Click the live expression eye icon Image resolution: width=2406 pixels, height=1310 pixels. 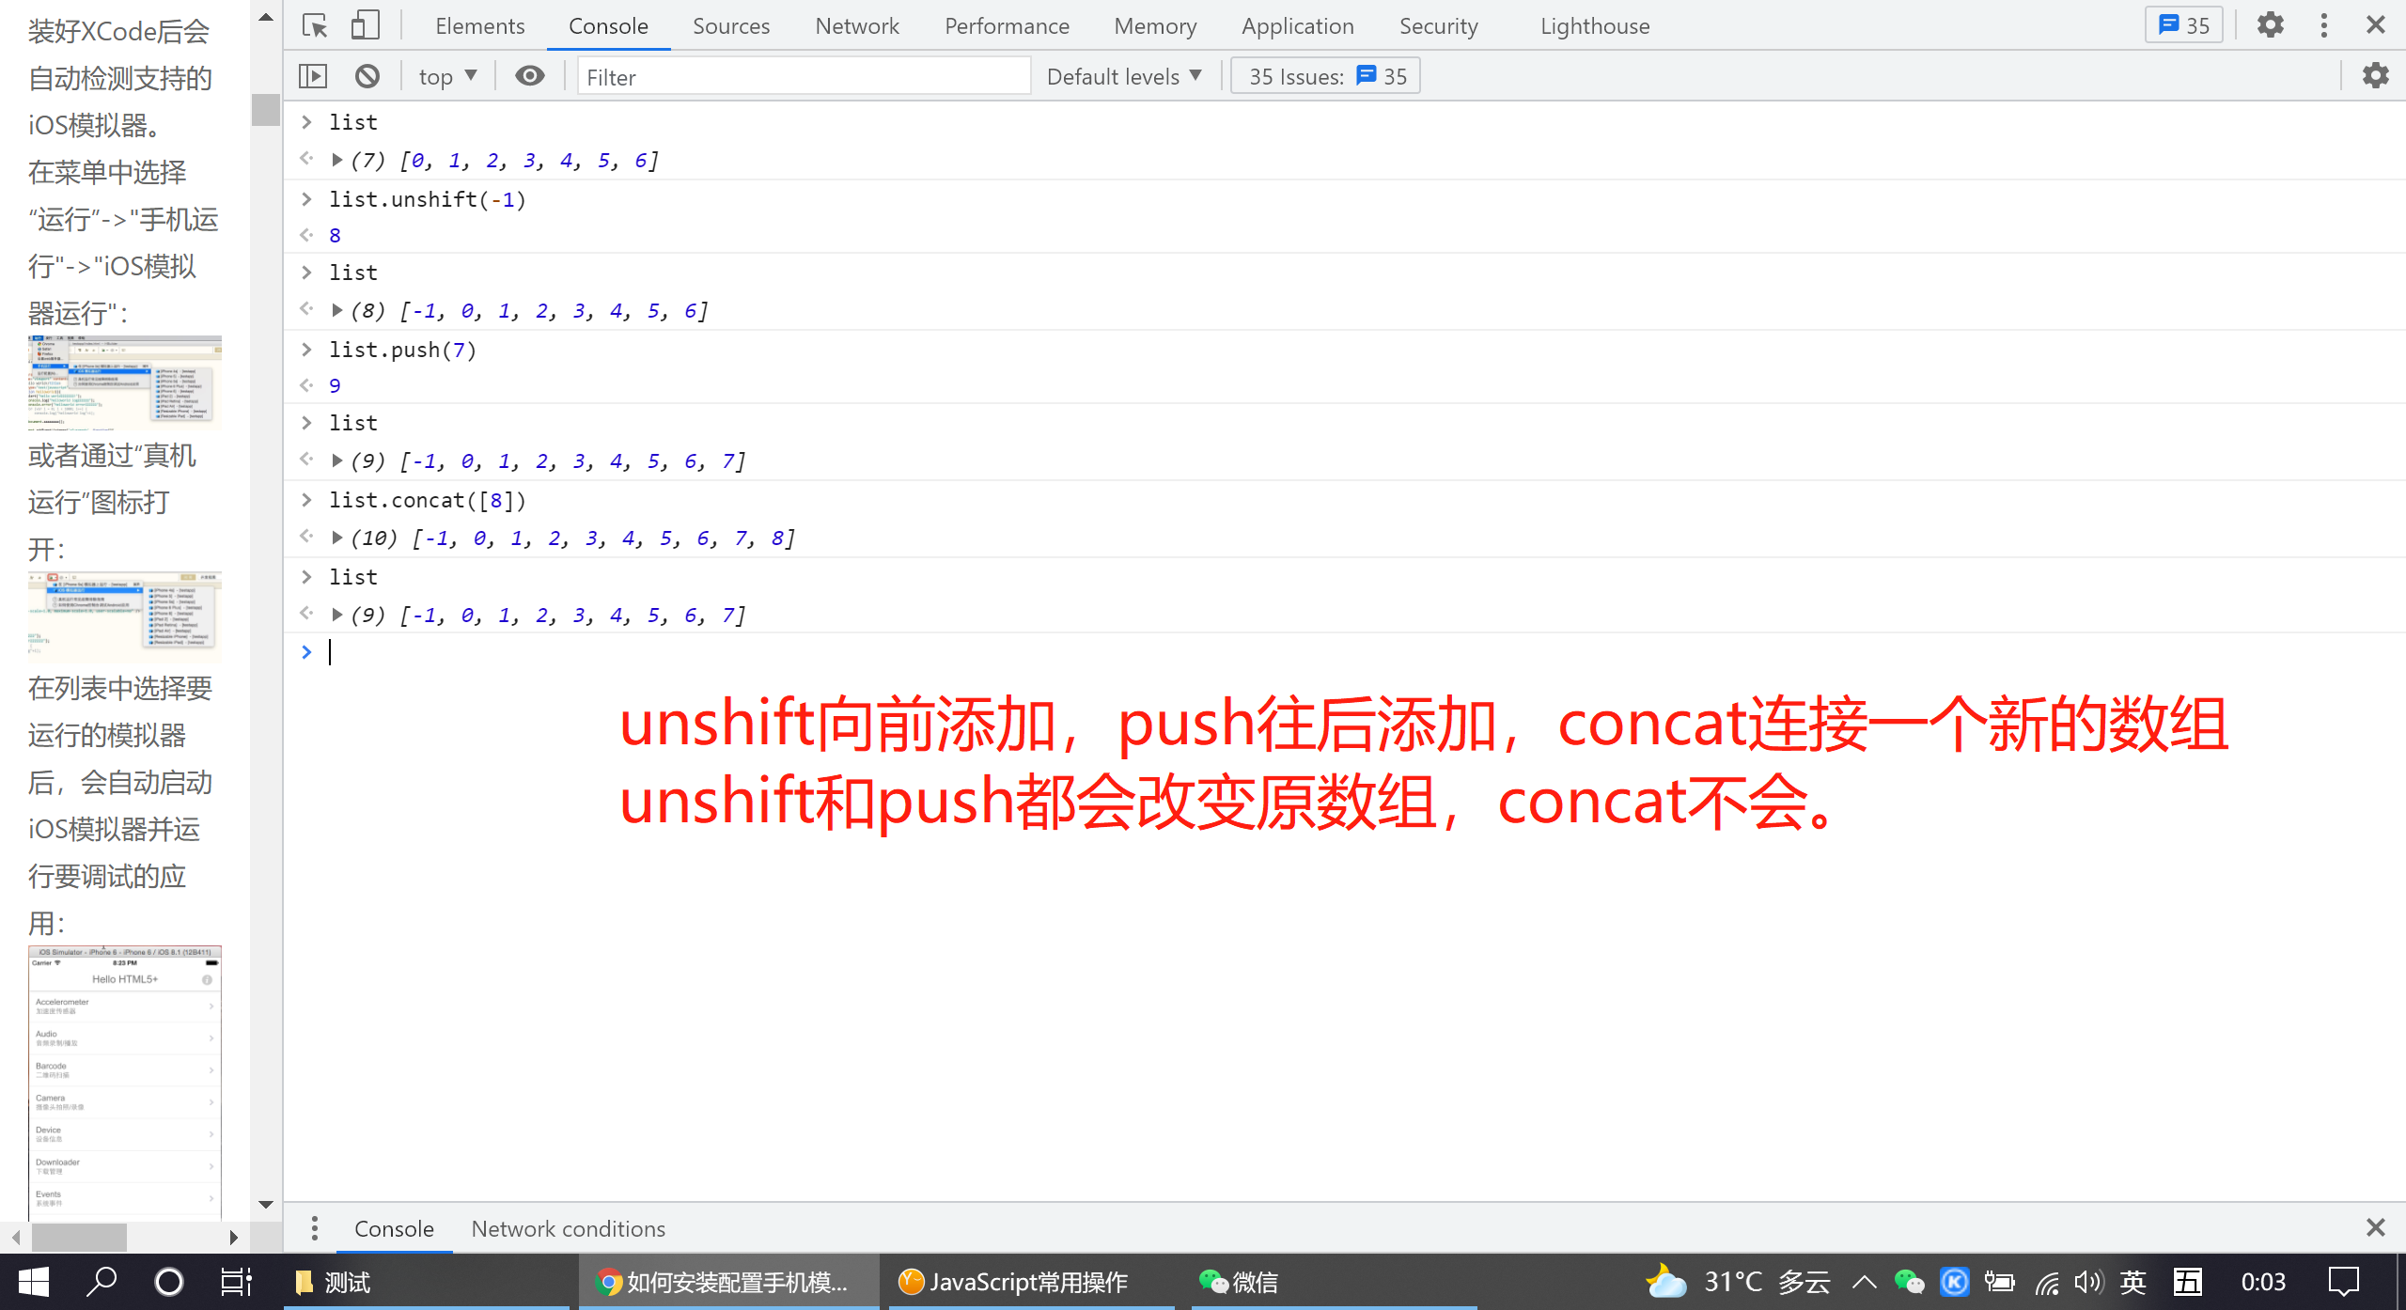coord(530,76)
